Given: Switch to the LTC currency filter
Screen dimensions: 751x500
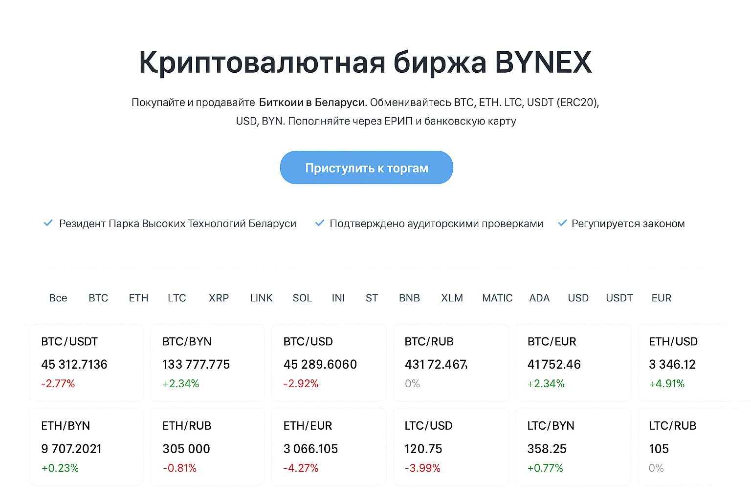Looking at the screenshot, I should (x=177, y=298).
